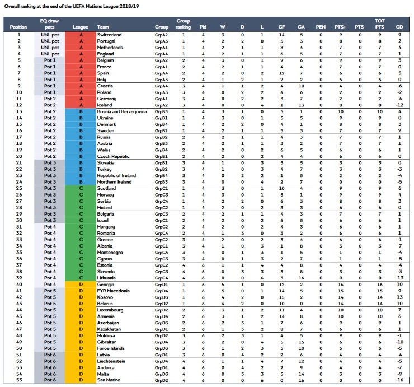
Task: Click the GrpA2 group cell for Belgium
Action: pos(162,60)
